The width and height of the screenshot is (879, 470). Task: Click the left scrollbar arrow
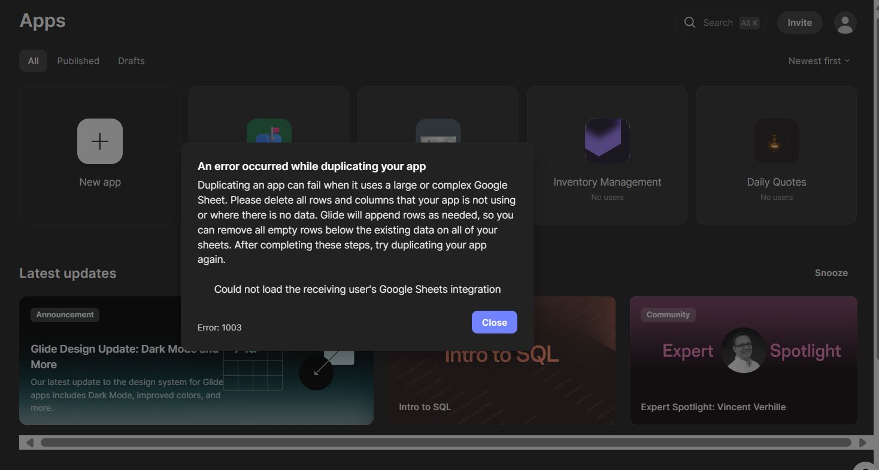[x=29, y=442]
